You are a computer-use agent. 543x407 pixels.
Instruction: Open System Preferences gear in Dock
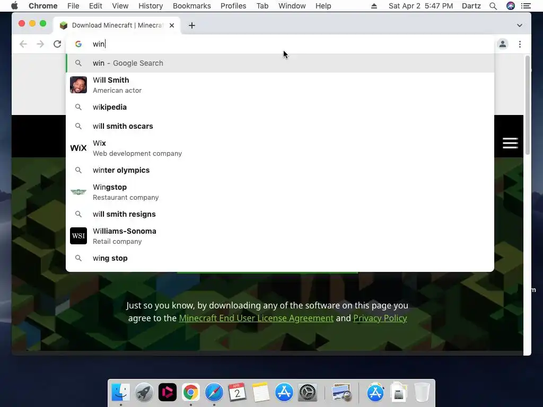[x=308, y=393]
